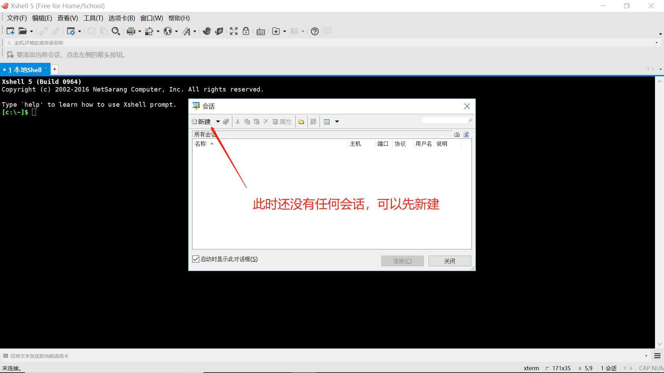Open the 帮助(H) menu
Image resolution: width=664 pixels, height=373 pixels.
pyautogui.click(x=179, y=18)
